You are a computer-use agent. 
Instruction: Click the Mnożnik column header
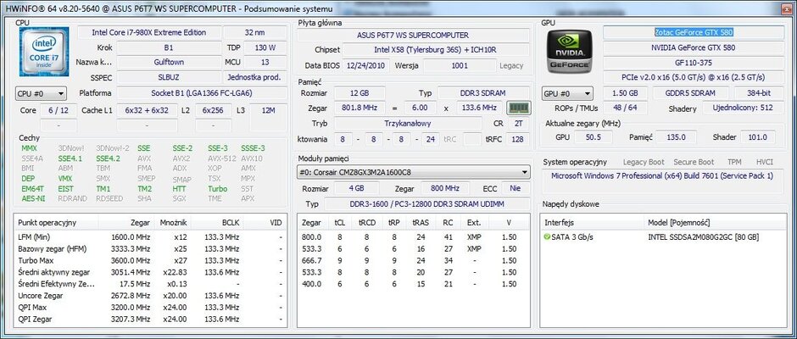[173, 222]
